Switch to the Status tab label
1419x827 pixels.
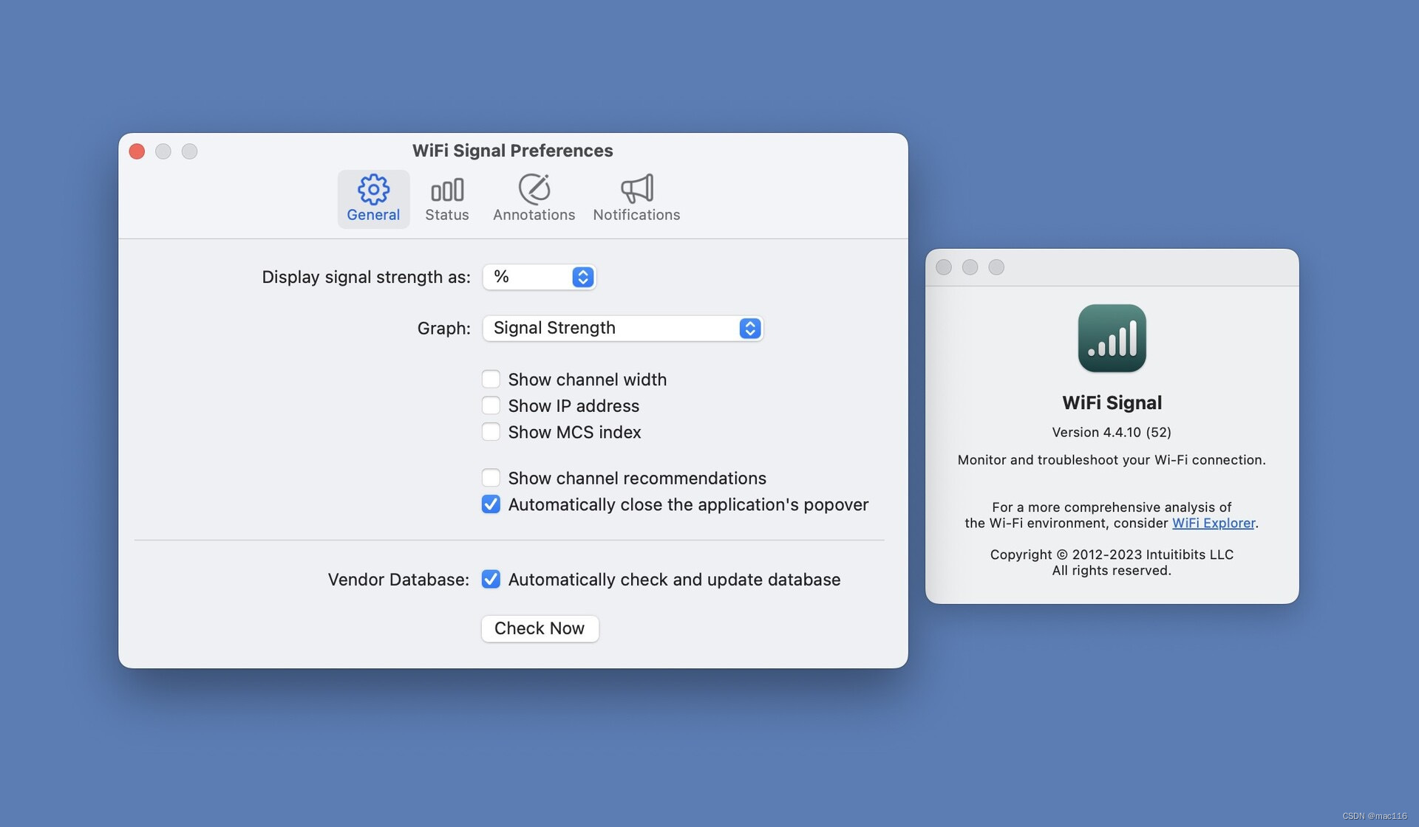447,215
